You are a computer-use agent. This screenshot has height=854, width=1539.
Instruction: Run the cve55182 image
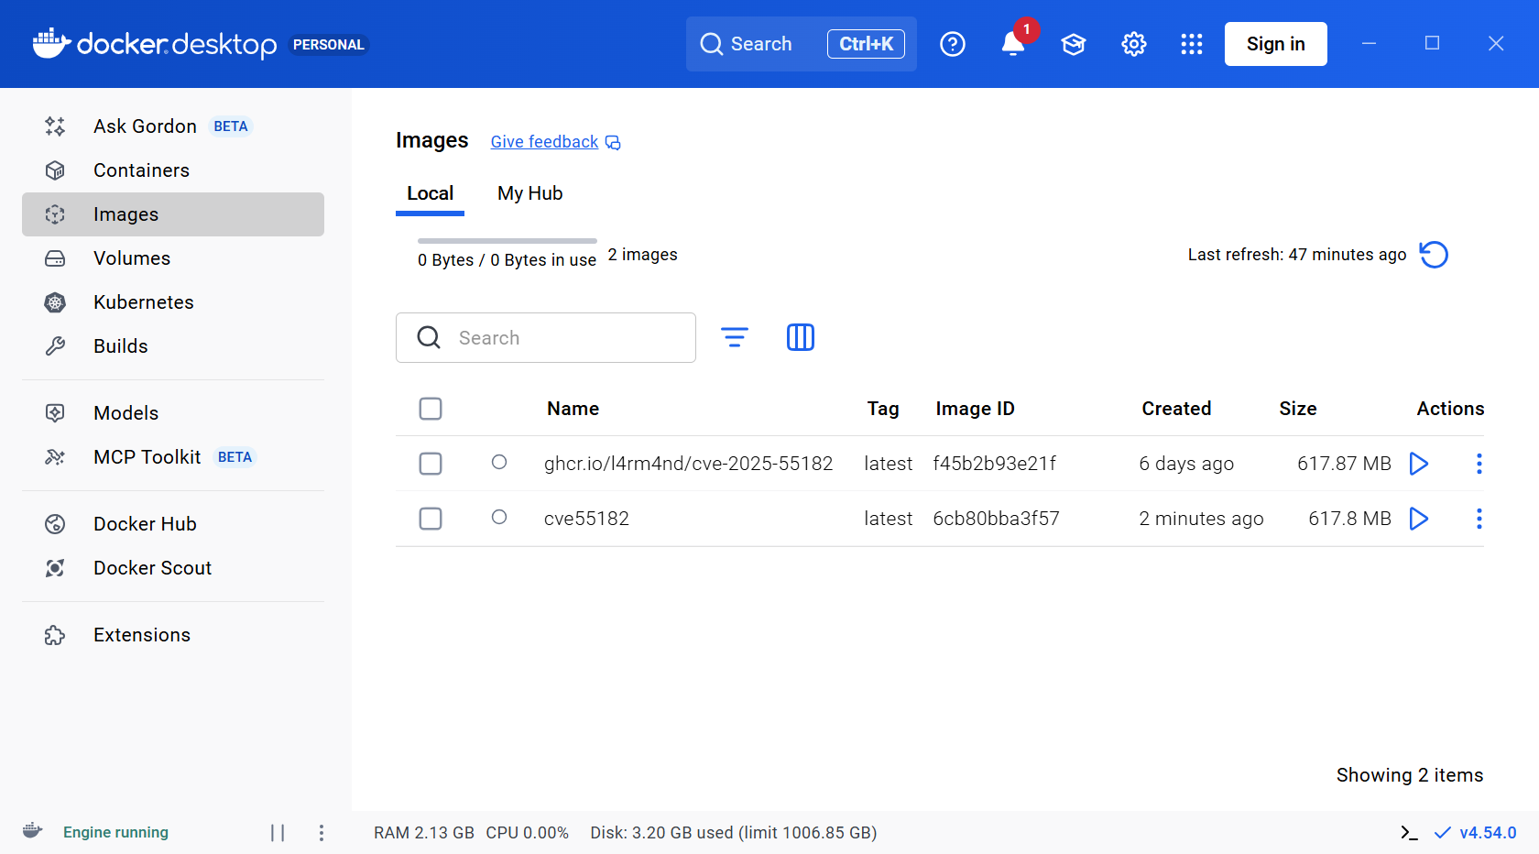1419,519
